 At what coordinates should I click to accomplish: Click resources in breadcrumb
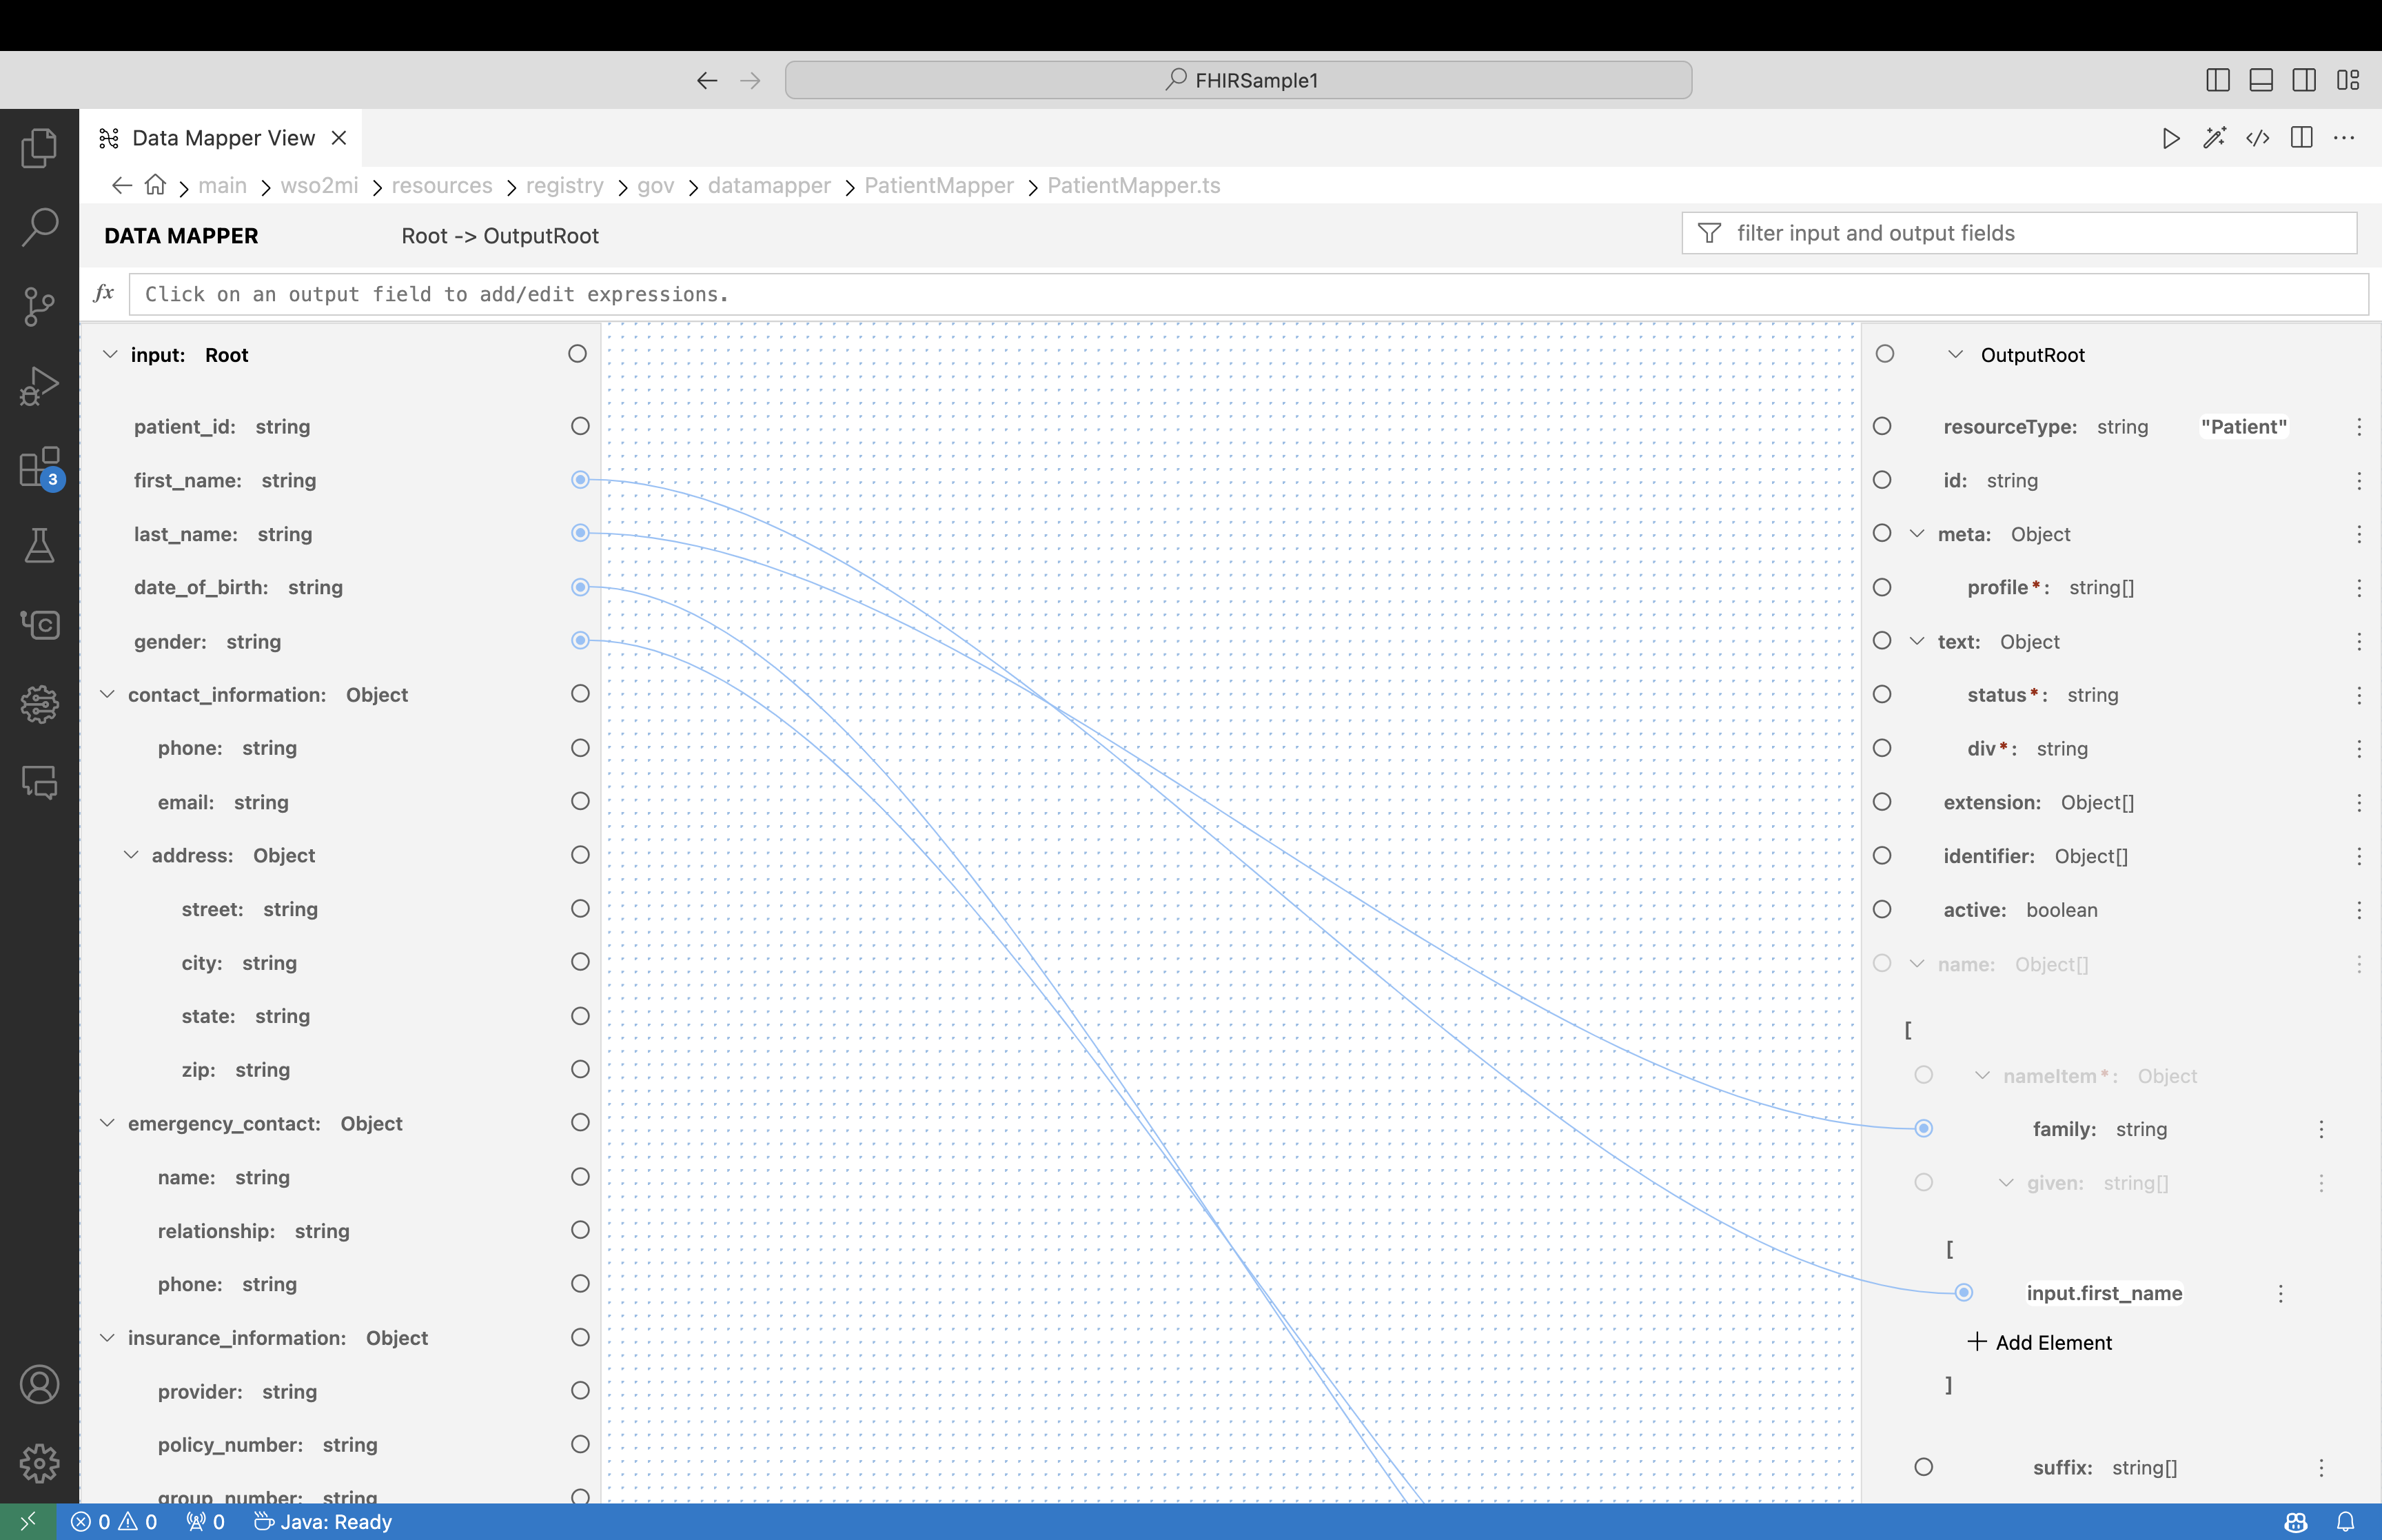tap(442, 185)
